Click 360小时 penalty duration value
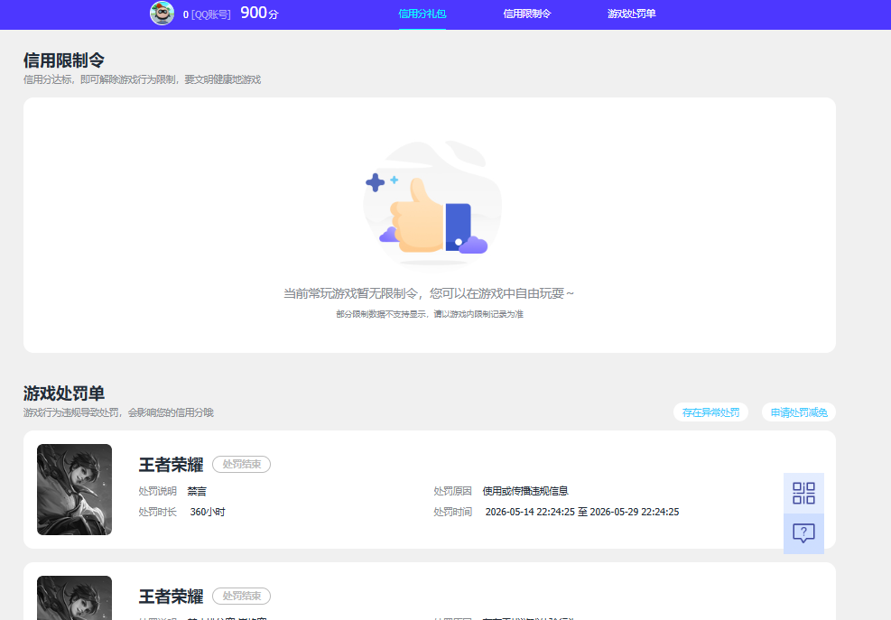 click(x=208, y=512)
